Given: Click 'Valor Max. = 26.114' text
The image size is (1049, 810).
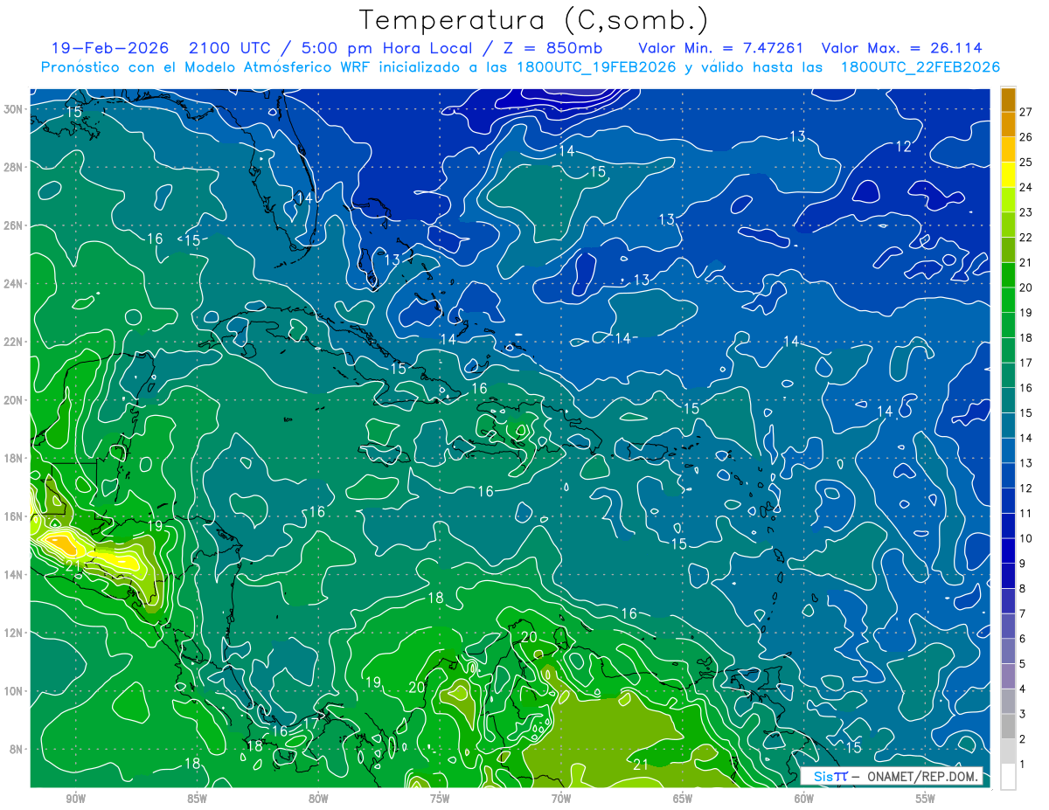Looking at the screenshot, I should point(901,48).
